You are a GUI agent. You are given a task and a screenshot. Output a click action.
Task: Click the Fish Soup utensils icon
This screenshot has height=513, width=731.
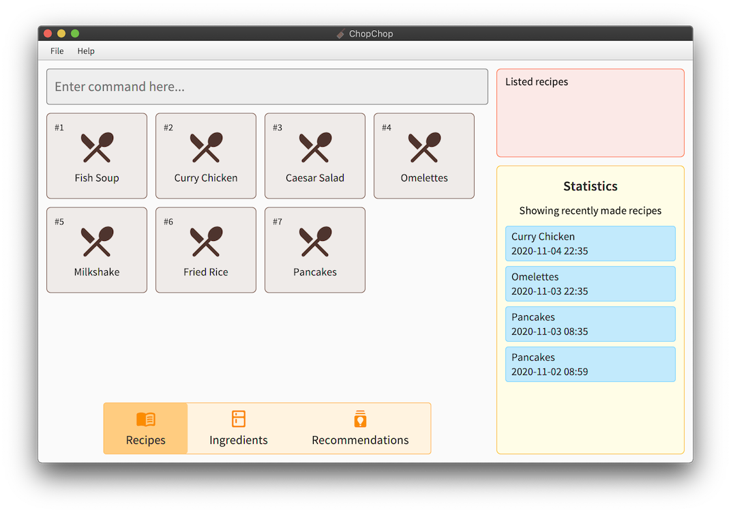[x=97, y=147]
